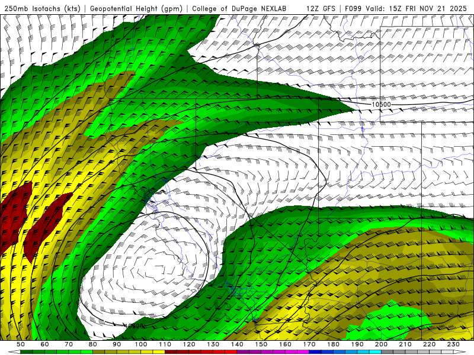Click the '150' value on the color scale
This screenshot has width=474, height=355.
pyautogui.click(x=261, y=344)
